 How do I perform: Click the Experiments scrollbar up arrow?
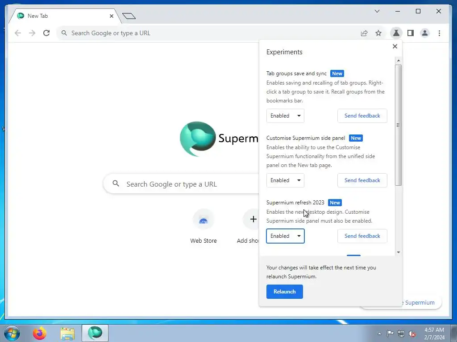[399, 61]
